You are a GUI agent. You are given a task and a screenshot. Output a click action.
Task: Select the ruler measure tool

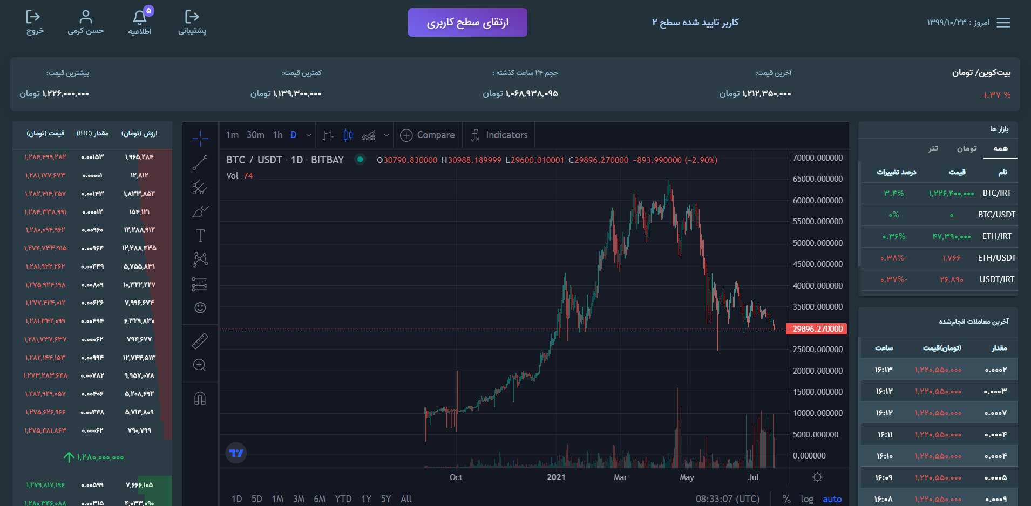click(x=200, y=341)
